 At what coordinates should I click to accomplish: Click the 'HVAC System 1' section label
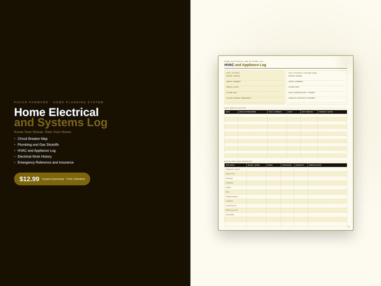click(233, 73)
